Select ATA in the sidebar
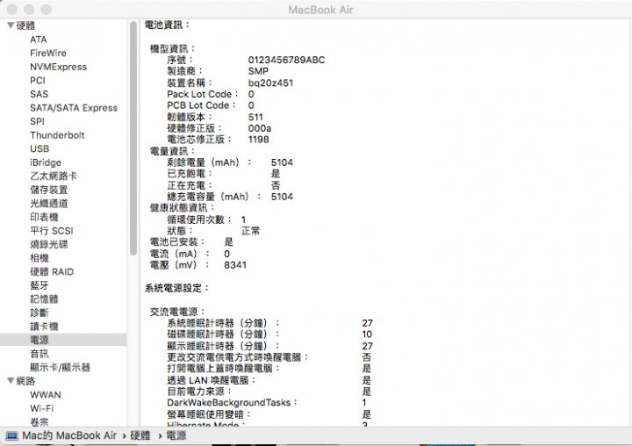This screenshot has width=632, height=446. 39,40
